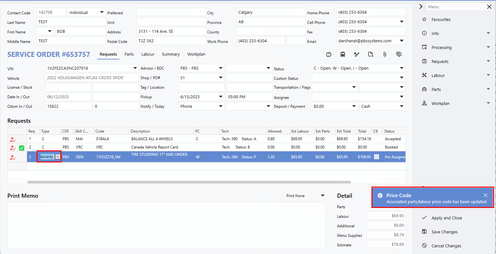Screen dimensions: 496x254
Task: Switch to the Parts tab
Action: [x=129, y=54]
